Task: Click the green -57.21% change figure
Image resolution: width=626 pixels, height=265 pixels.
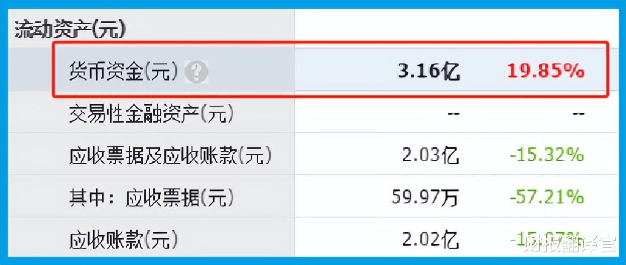Action: pos(547,197)
